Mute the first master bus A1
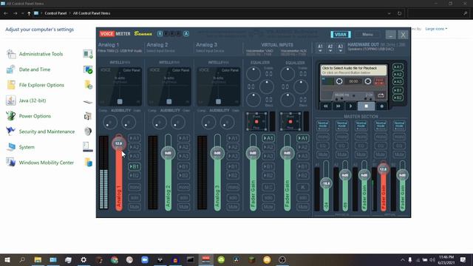This screenshot has height=266, width=473. point(323,154)
